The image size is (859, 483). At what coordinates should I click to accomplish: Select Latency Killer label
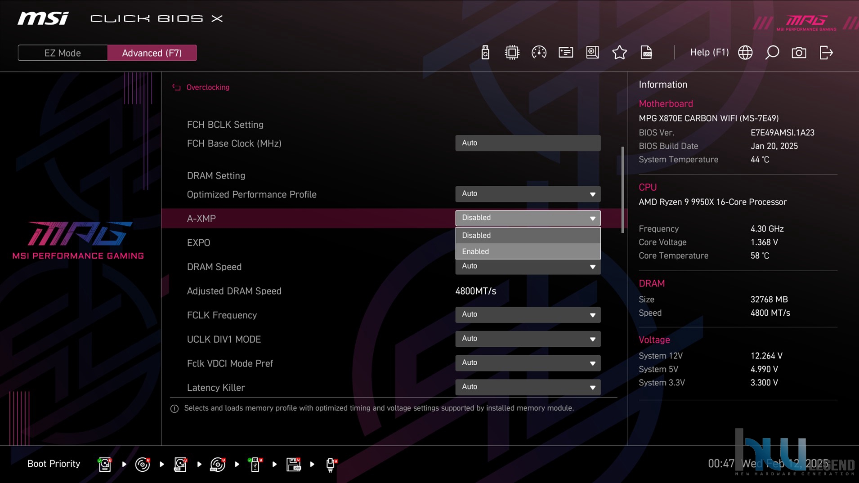click(216, 388)
